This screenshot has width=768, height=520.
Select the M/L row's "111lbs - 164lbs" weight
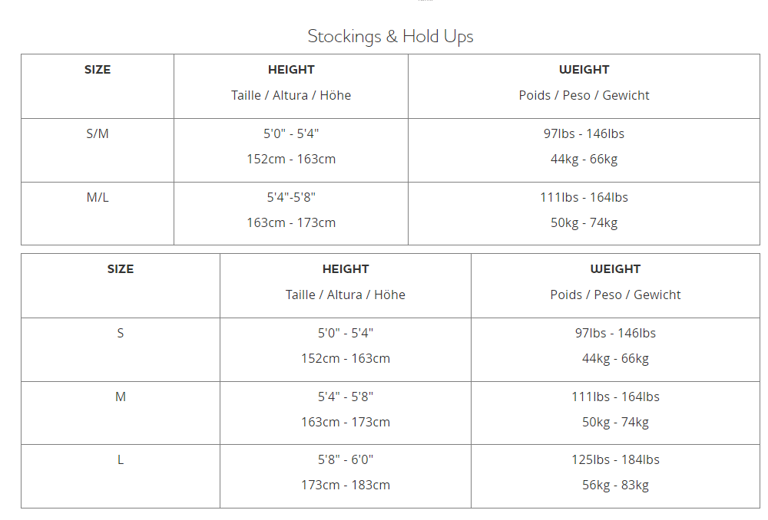coord(584,197)
